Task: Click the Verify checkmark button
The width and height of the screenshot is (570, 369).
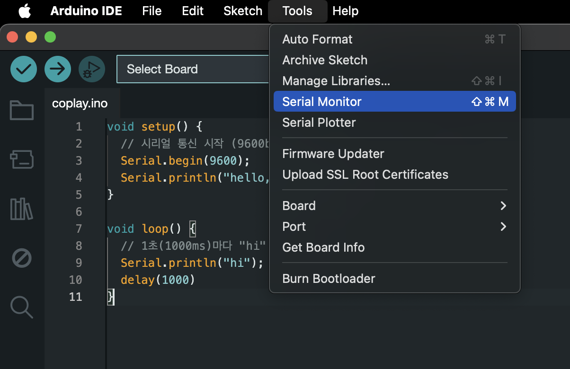Action: (24, 69)
